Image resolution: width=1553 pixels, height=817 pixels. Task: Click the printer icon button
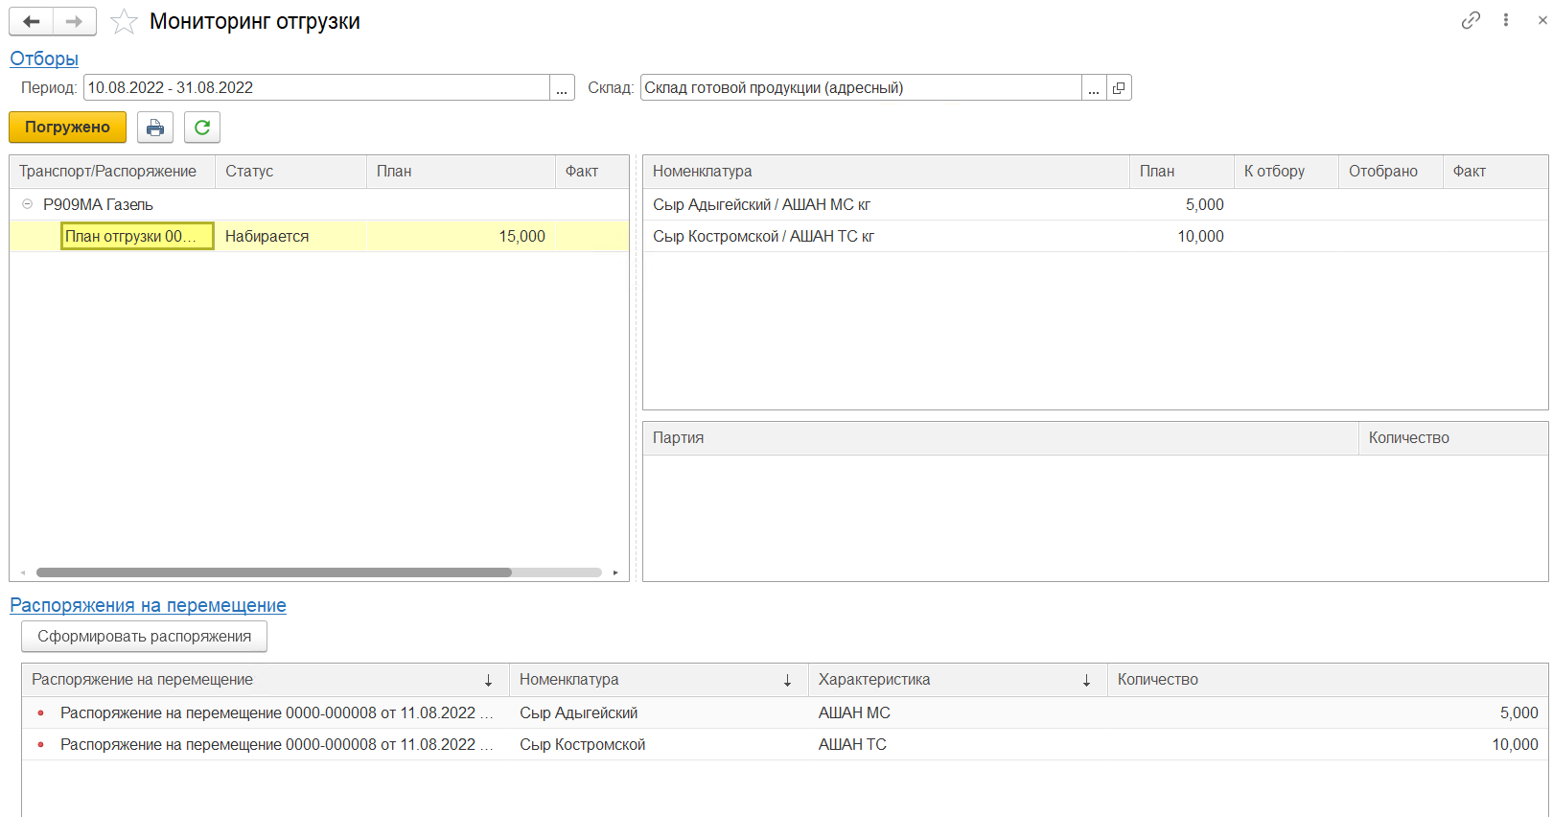click(x=155, y=128)
